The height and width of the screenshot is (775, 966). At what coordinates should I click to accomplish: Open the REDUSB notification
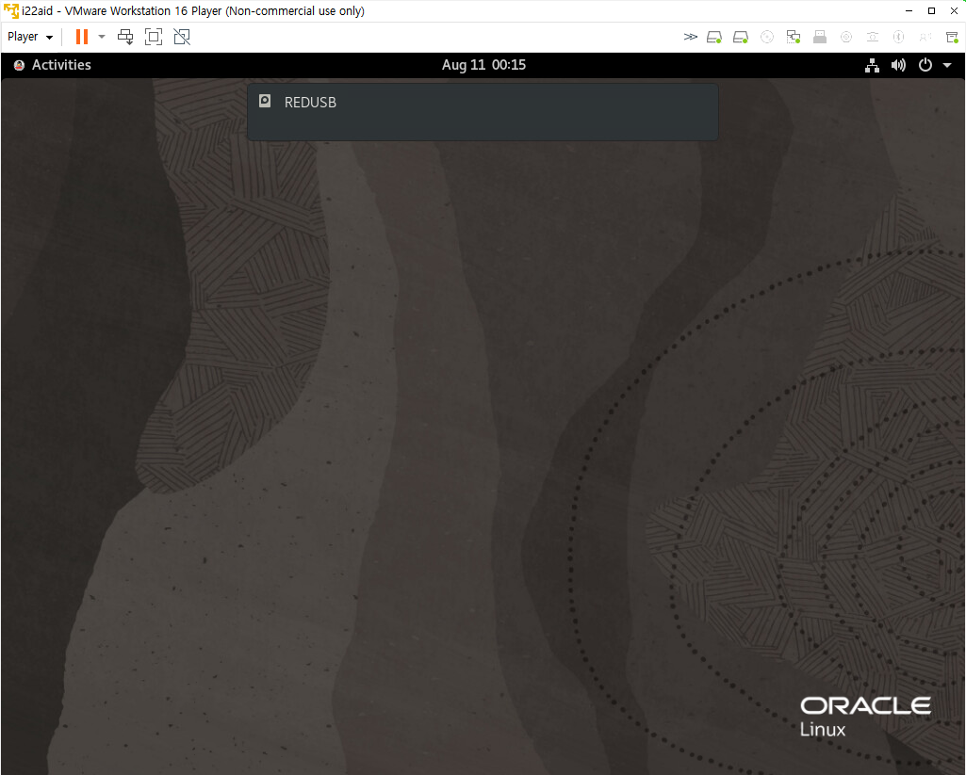[483, 112]
